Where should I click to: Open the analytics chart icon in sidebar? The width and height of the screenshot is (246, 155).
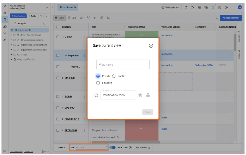click(5, 26)
